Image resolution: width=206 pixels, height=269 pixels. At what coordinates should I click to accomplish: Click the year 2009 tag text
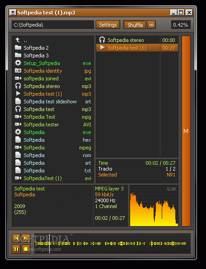(19, 206)
